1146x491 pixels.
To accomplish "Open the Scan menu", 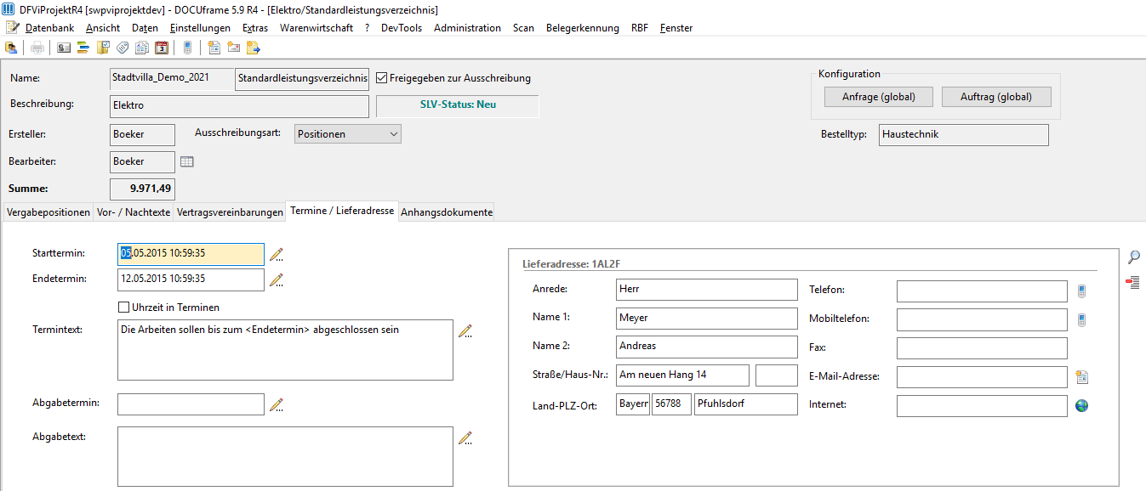I will click(x=523, y=28).
